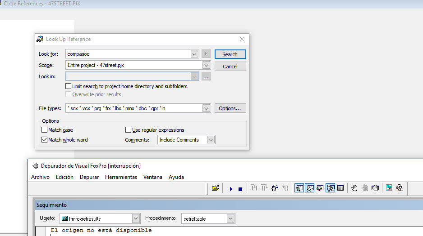Toggle the Locals window icon
Viewport: 423px width, 236px height.
click(320, 188)
